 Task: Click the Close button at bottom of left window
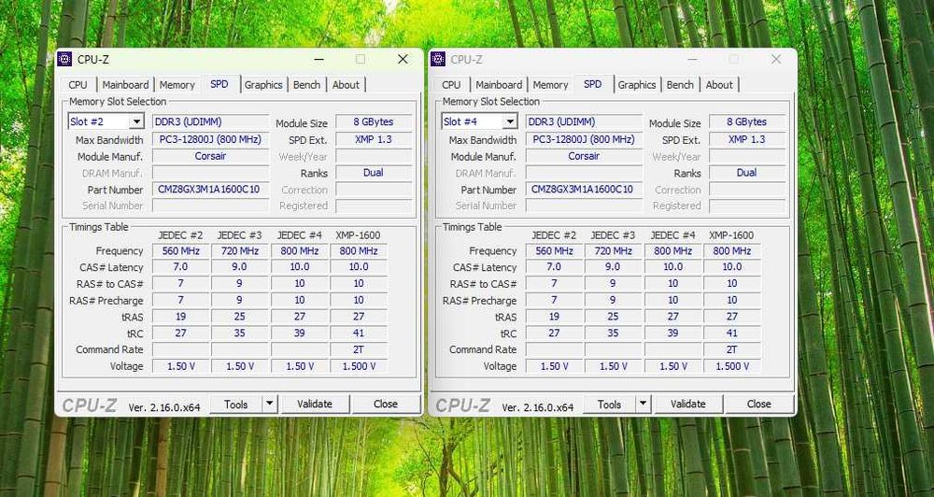386,404
